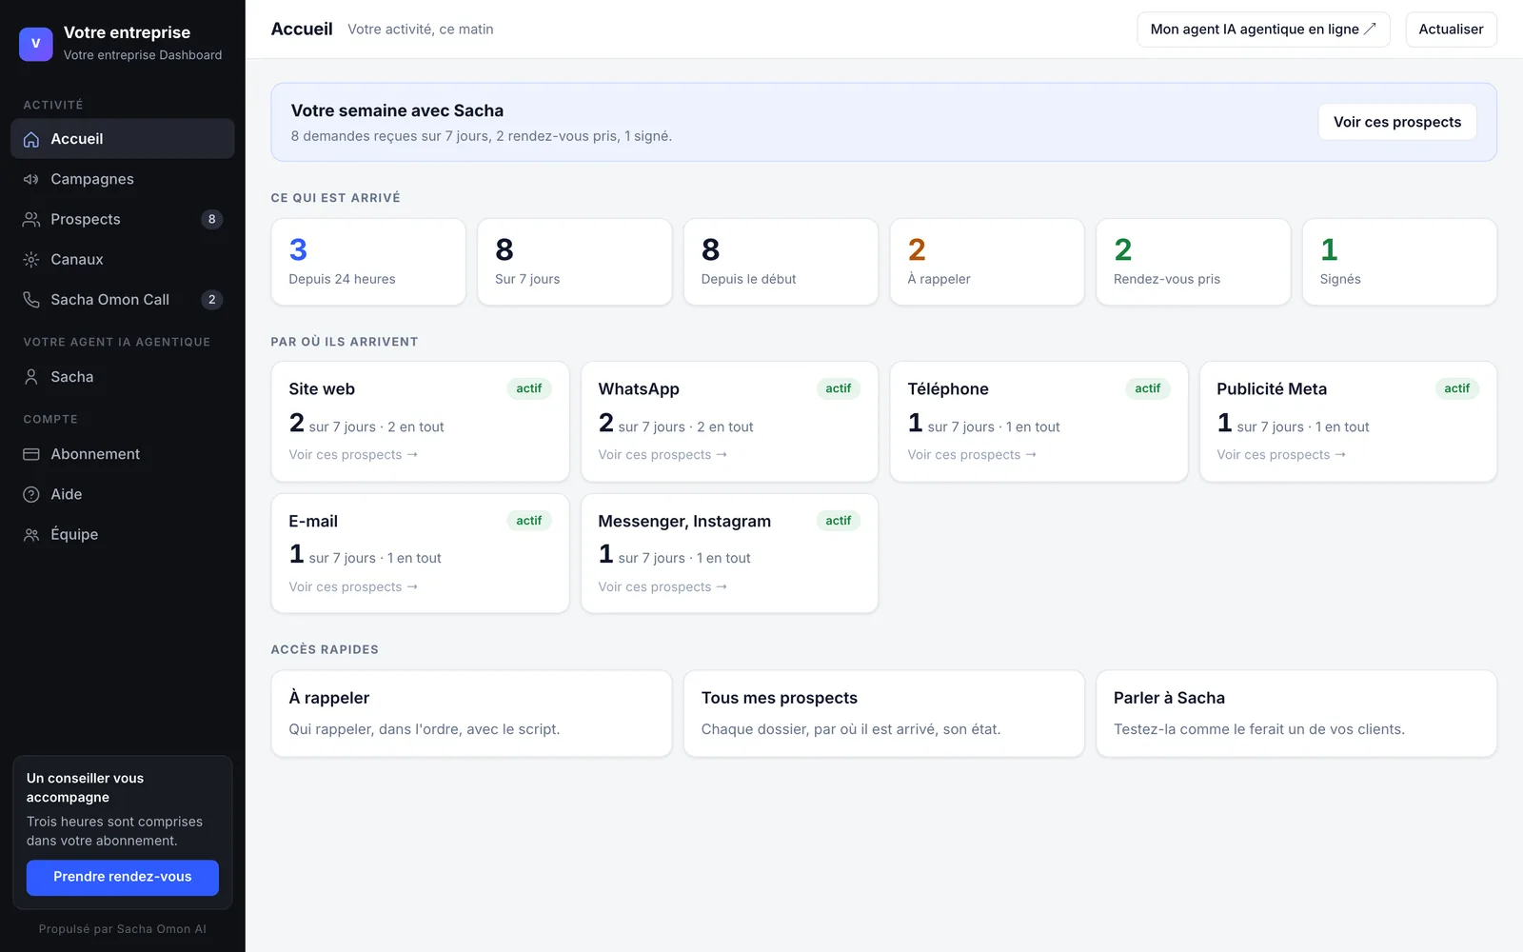This screenshot has width=1523, height=952.
Task: Select the Rendez-vous pris stat card
Action: tap(1194, 262)
